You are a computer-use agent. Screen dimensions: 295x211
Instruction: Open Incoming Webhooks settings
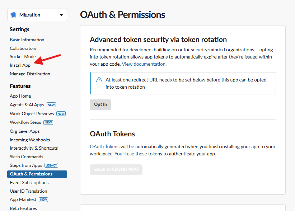tap(30, 140)
